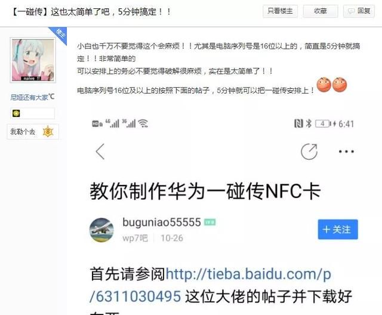Click the NFC status icon
The image size is (382, 315).
point(298,123)
